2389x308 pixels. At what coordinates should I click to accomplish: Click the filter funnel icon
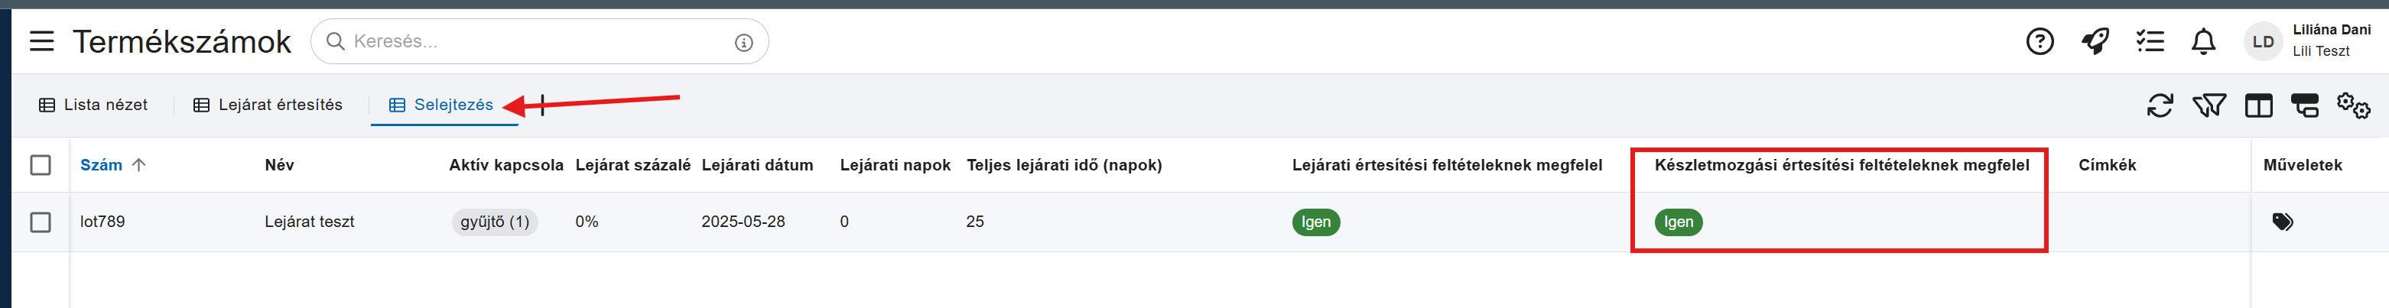click(x=2209, y=105)
